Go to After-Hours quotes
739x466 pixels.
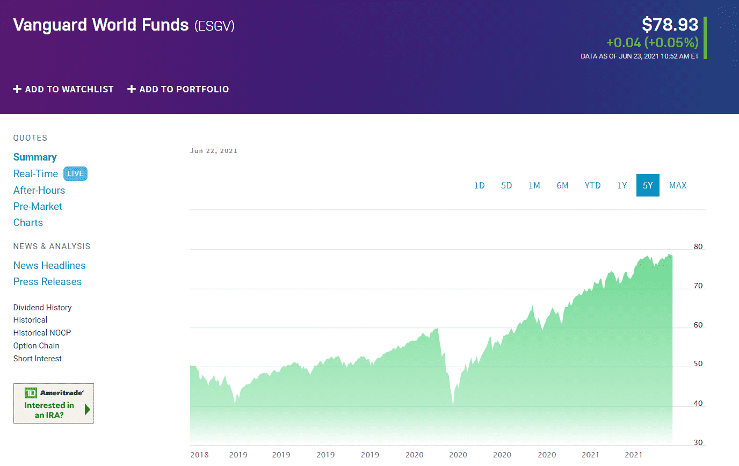[39, 190]
